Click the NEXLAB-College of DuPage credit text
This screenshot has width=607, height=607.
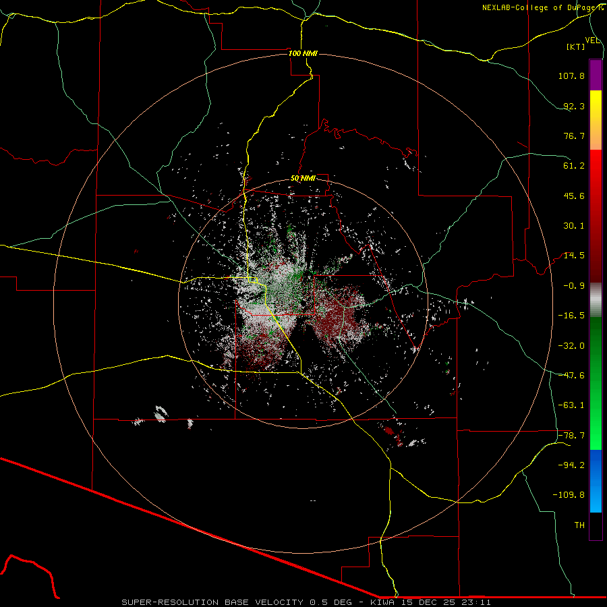pyautogui.click(x=542, y=7)
